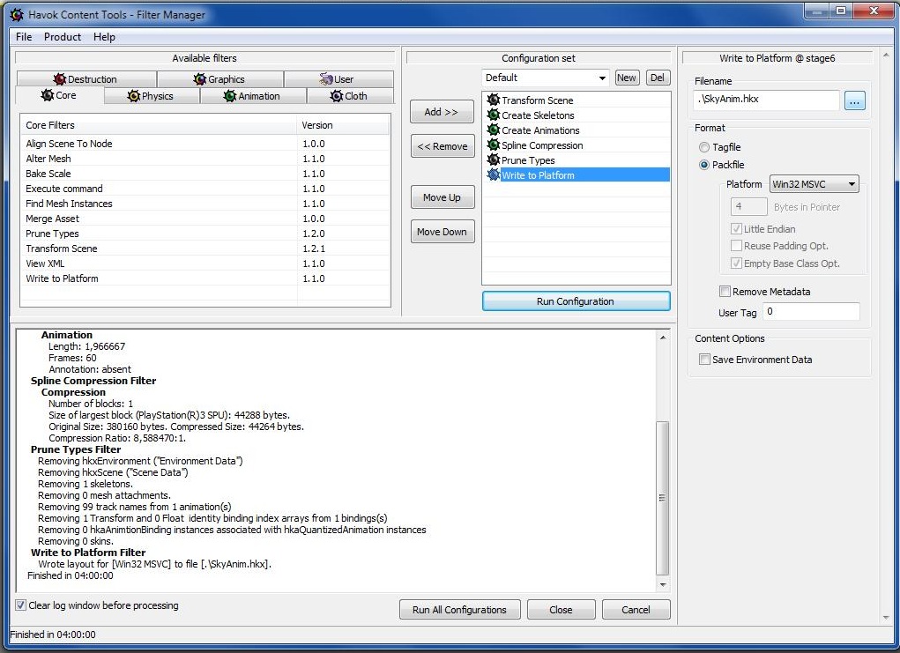
Task: Click the Core Filters column header
Action: [159, 125]
